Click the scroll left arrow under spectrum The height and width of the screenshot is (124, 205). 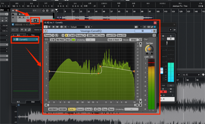46,105
